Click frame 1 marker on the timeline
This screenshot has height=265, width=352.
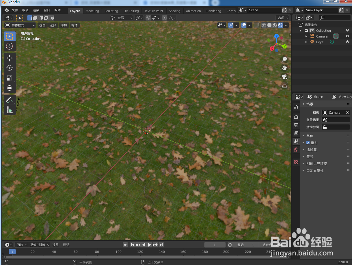(x=12, y=252)
